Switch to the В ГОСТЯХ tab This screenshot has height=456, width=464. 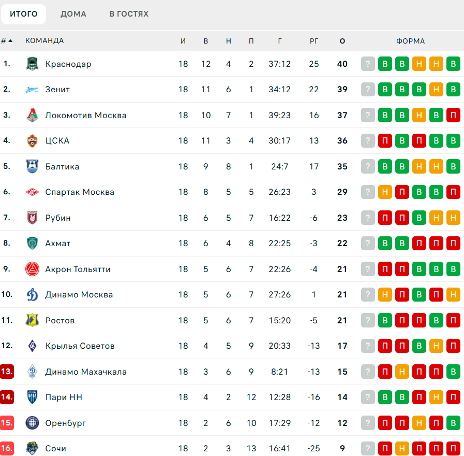(x=129, y=14)
